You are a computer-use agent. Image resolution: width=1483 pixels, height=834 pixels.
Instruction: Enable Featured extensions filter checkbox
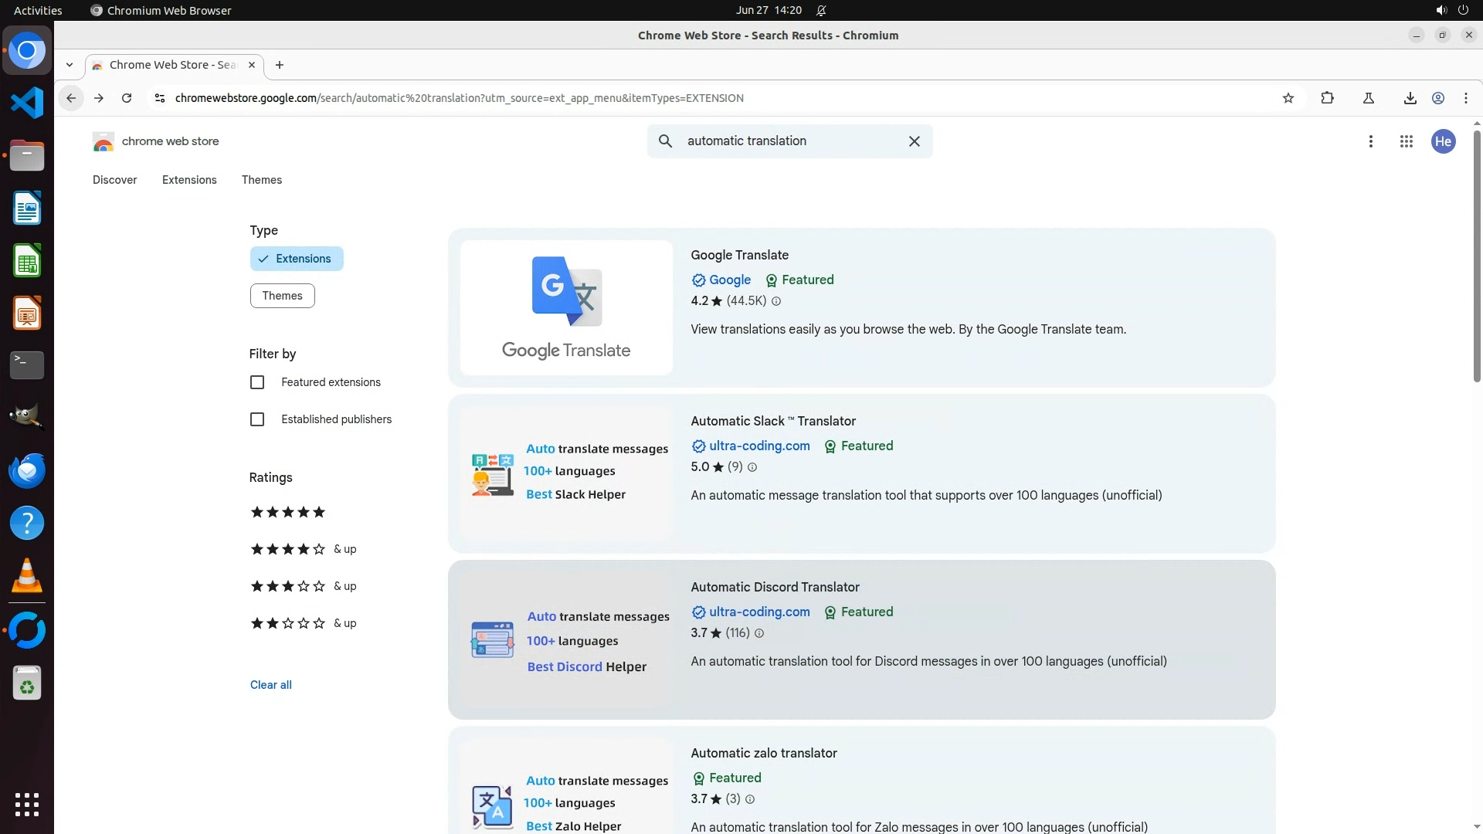[x=257, y=382]
